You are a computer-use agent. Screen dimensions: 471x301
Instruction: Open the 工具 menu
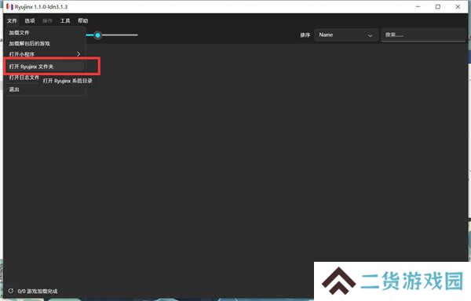pyautogui.click(x=65, y=20)
